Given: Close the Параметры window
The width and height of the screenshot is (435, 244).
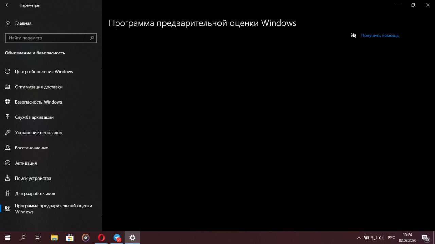Looking at the screenshot, I should (x=428, y=5).
